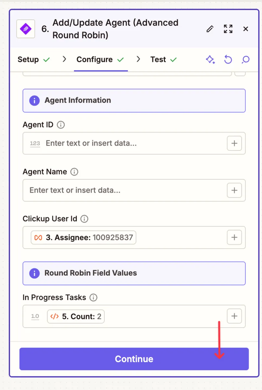
Task: Click the undo refresh arrow icon
Action: [x=228, y=59]
